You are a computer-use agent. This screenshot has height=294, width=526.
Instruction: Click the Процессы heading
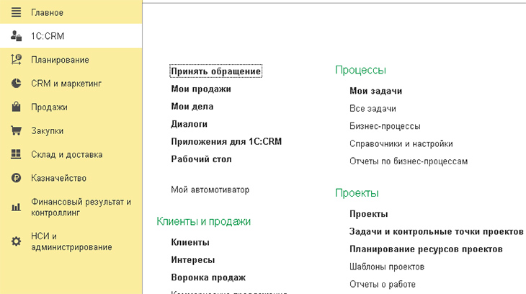coord(360,70)
